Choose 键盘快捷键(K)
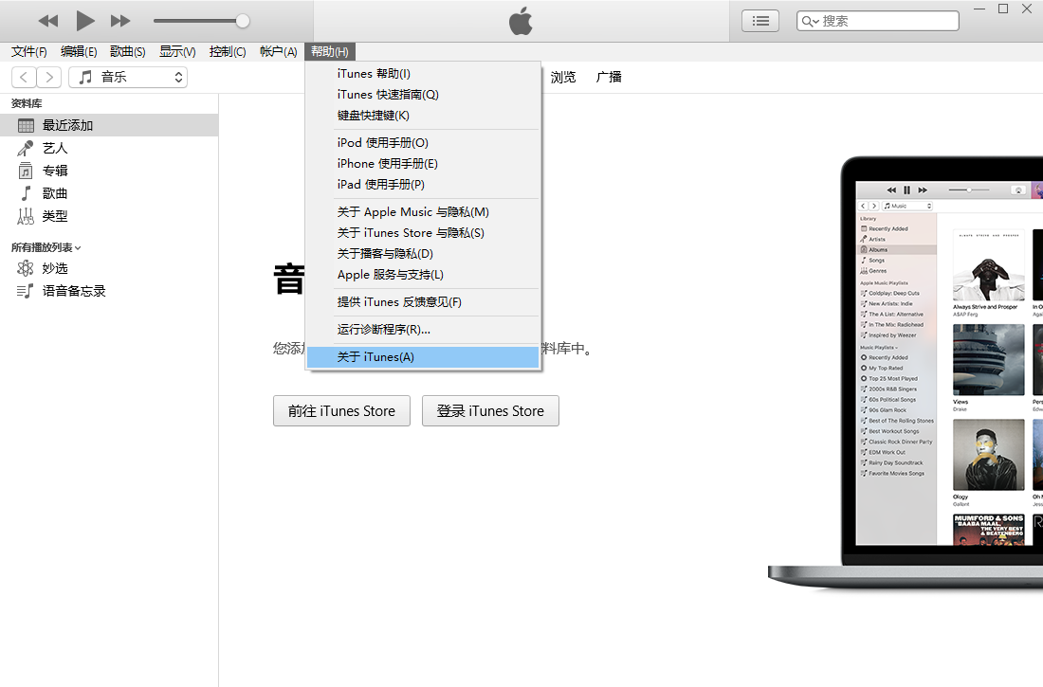Image resolution: width=1043 pixels, height=687 pixels. pos(423,115)
